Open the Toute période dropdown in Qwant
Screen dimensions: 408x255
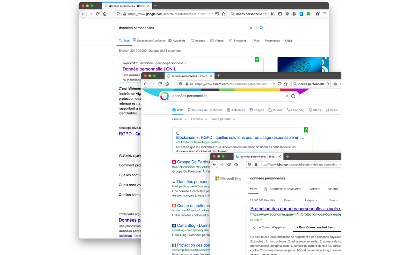pos(223,119)
